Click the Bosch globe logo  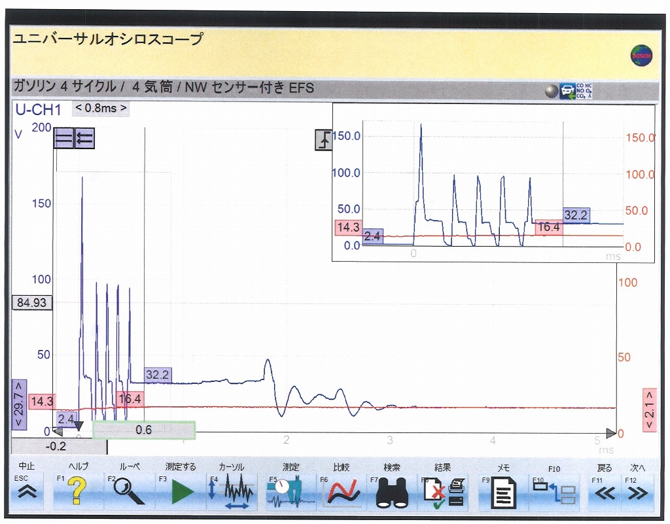click(641, 56)
